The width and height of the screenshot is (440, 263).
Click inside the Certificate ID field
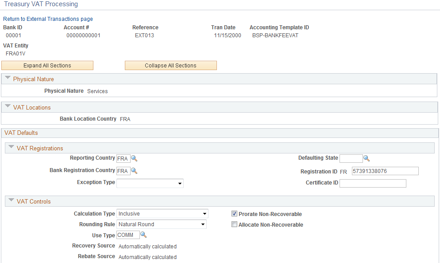click(x=373, y=183)
